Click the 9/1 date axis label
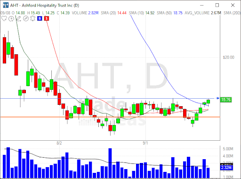 pyautogui.click(x=145, y=143)
